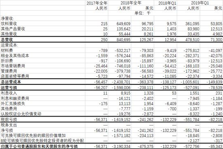This screenshot has height=149, width=223.
Task: Select the 125,267 cell
Action: (146, 40)
